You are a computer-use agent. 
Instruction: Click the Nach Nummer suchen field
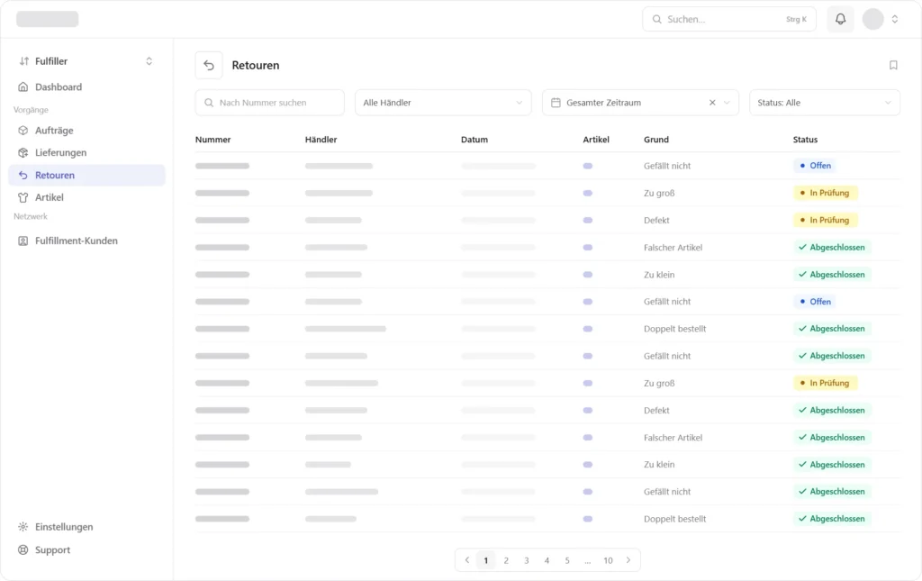270,103
